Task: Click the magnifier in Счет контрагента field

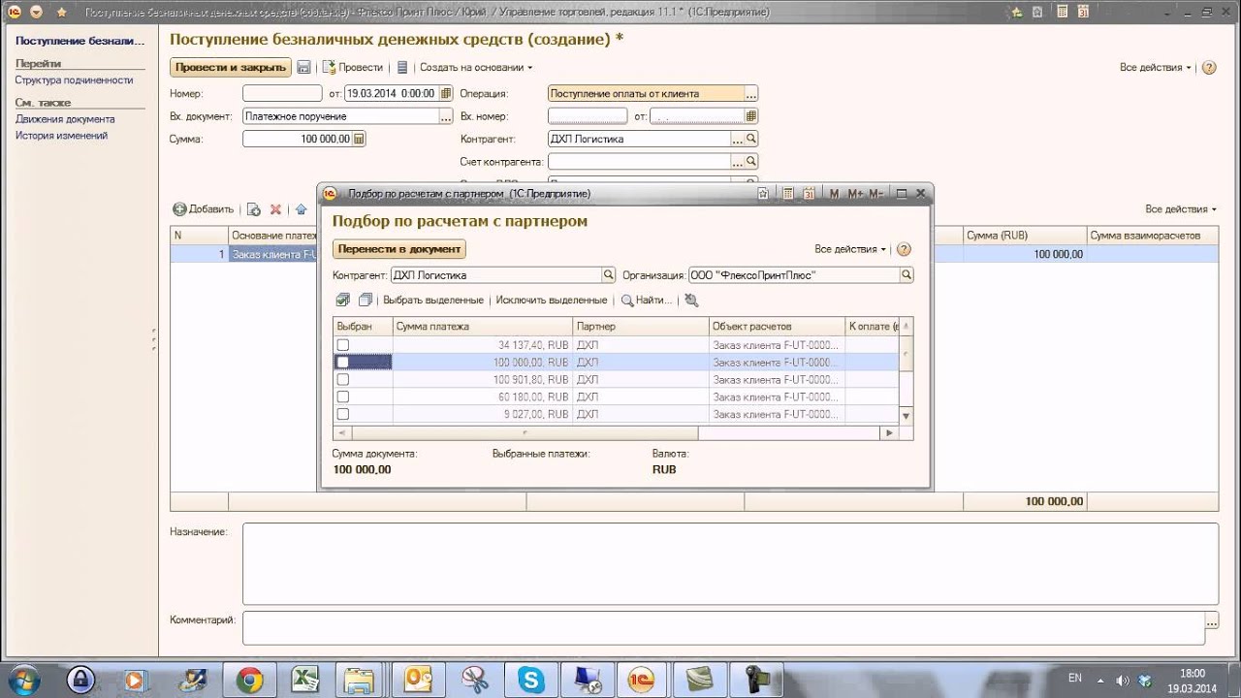Action: pyautogui.click(x=751, y=161)
